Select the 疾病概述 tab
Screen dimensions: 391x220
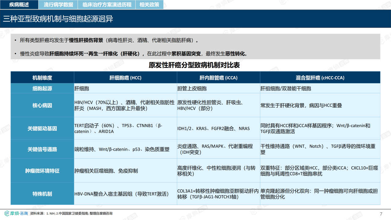click(x=19, y=5)
